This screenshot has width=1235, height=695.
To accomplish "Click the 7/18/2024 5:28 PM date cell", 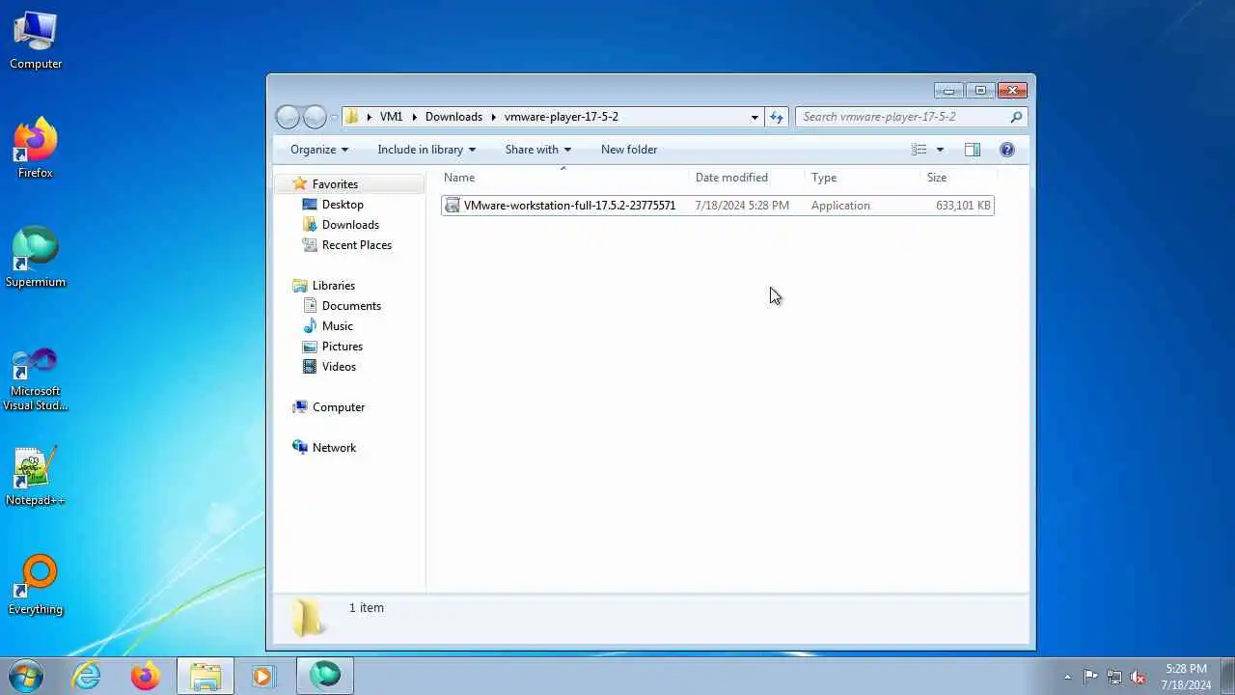I will [742, 206].
